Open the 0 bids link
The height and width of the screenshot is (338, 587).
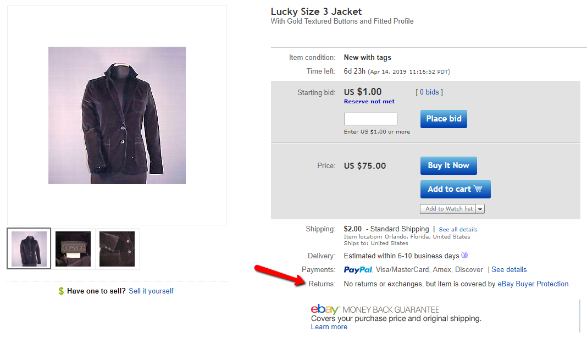(x=429, y=92)
